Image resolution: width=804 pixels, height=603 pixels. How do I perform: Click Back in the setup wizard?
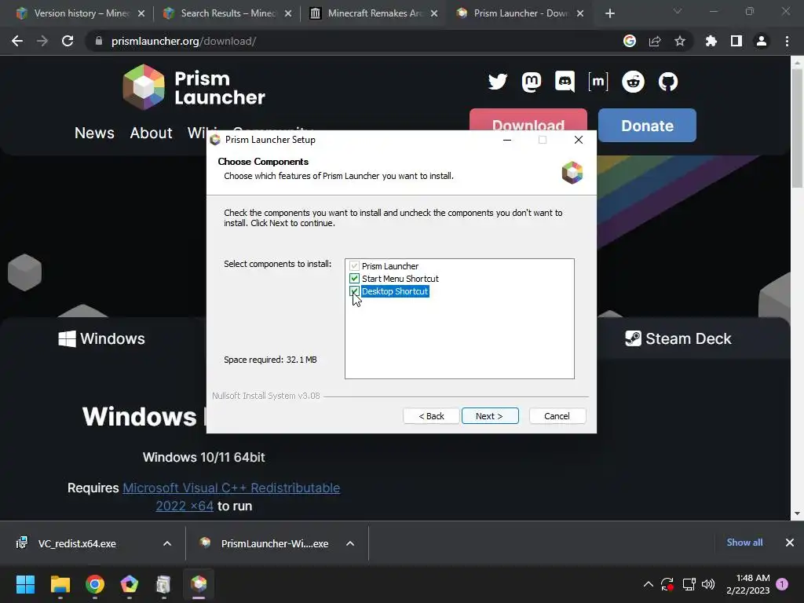[x=431, y=416]
